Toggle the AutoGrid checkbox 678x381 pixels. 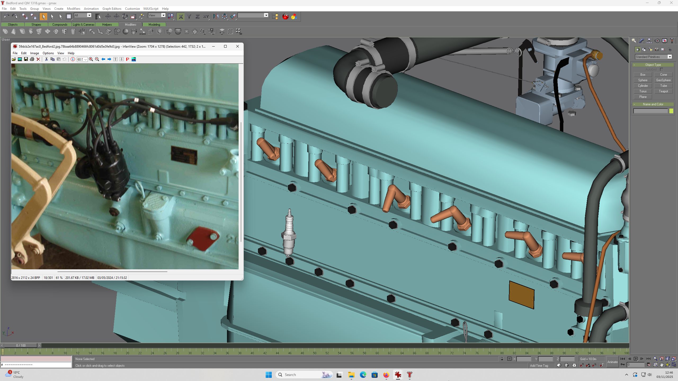pos(661,70)
